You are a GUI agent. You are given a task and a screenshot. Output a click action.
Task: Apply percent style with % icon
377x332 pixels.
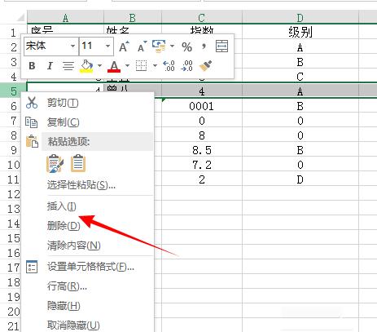coord(186,46)
